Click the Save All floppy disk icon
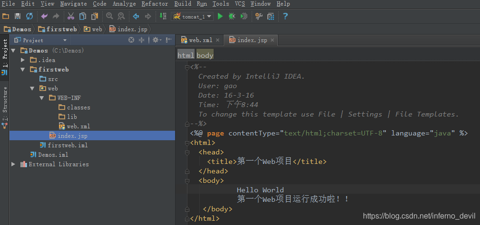This screenshot has height=225, width=480. [18, 17]
